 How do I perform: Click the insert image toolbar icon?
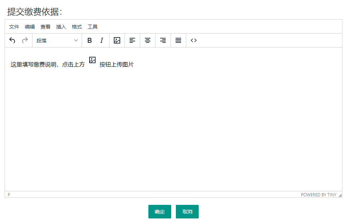point(117,40)
